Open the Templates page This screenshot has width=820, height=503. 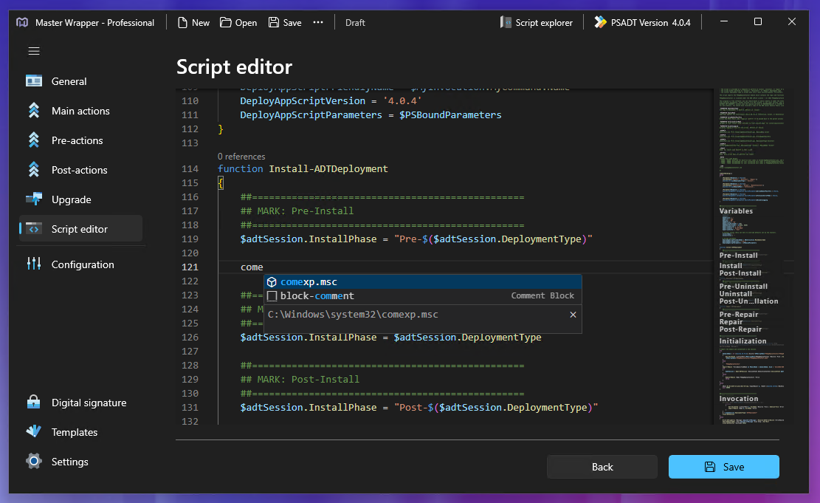pyautogui.click(x=75, y=432)
